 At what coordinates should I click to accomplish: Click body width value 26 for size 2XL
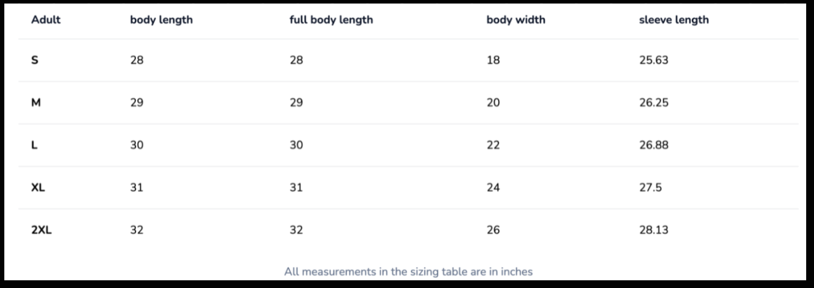point(493,230)
